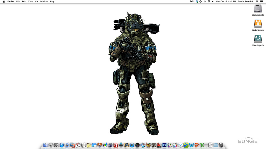Image resolution: width=266 pixels, height=149 pixels.
Task: Launch Safari compass icon in dock
Action: 143,145
